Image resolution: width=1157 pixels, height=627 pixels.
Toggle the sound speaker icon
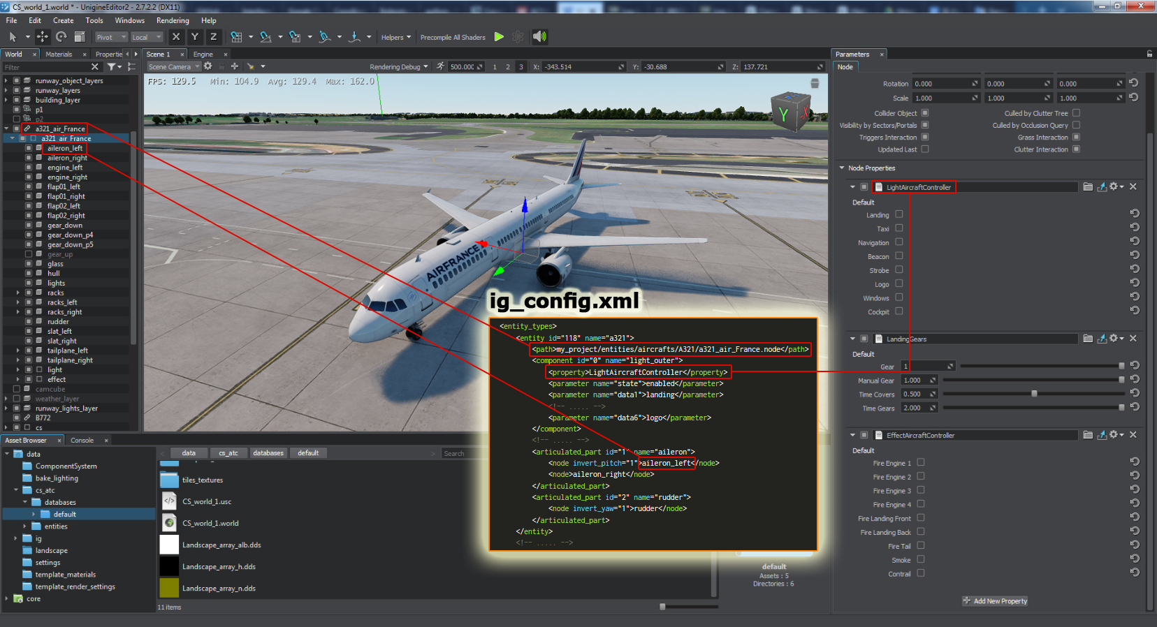click(539, 37)
